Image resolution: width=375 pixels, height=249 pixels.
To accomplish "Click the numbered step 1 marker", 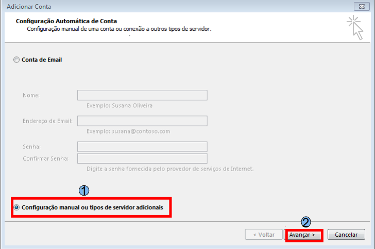I will tap(84, 190).
